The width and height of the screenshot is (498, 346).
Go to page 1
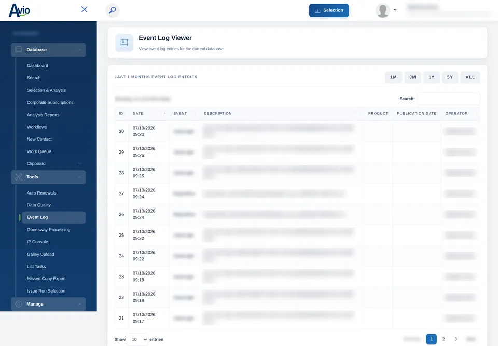coord(431,339)
